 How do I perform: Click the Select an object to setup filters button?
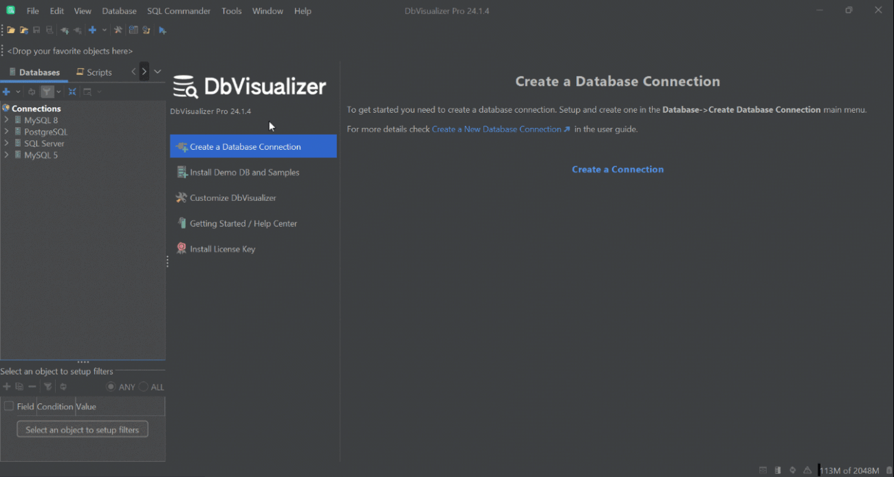coord(83,430)
